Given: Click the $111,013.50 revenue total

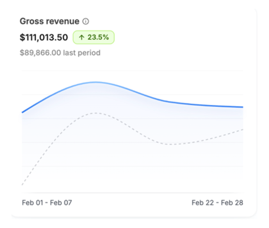Looking at the screenshot, I should [x=44, y=37].
